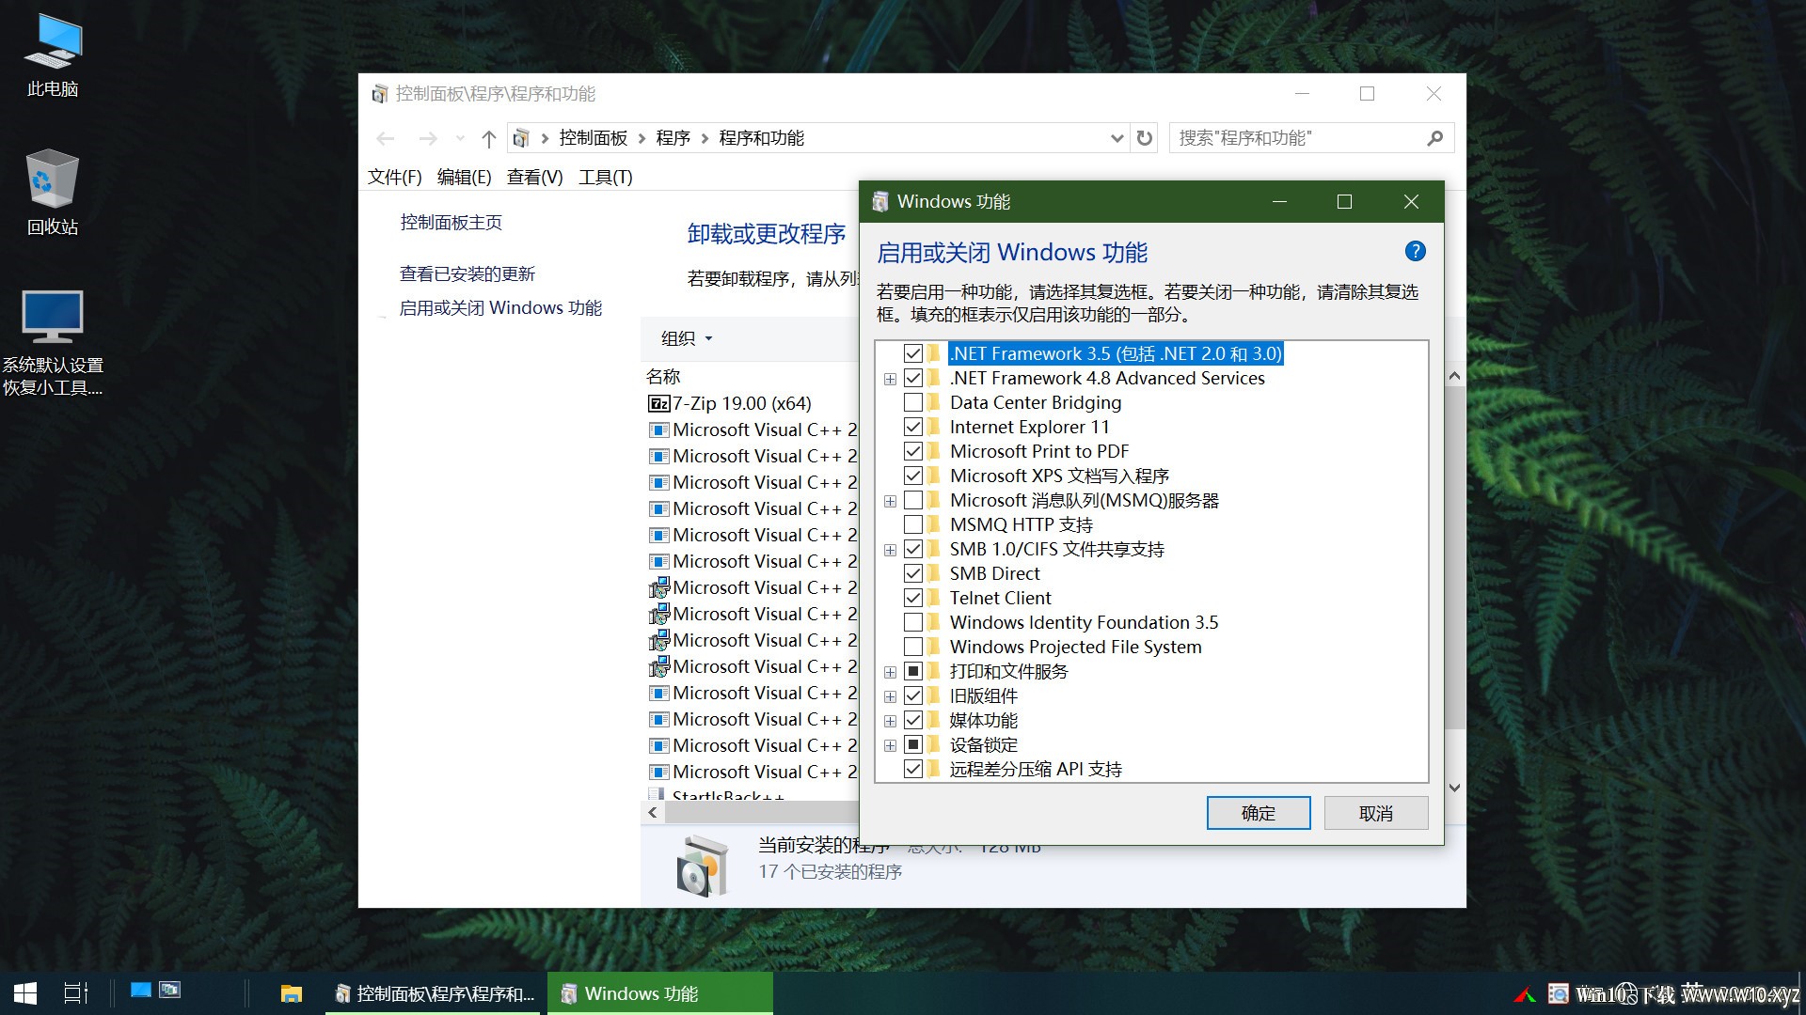Expand Microsoft 消息队列(MSMQ)服务器 node
This screenshot has width=1806, height=1015.
click(890, 501)
